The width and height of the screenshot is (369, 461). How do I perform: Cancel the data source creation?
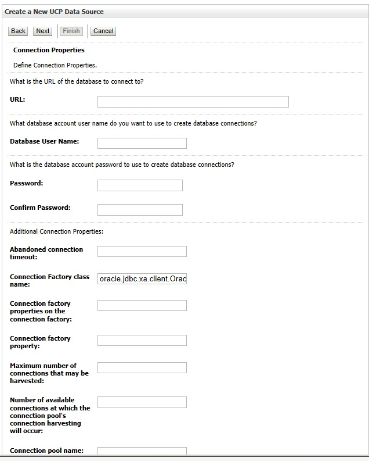103,31
